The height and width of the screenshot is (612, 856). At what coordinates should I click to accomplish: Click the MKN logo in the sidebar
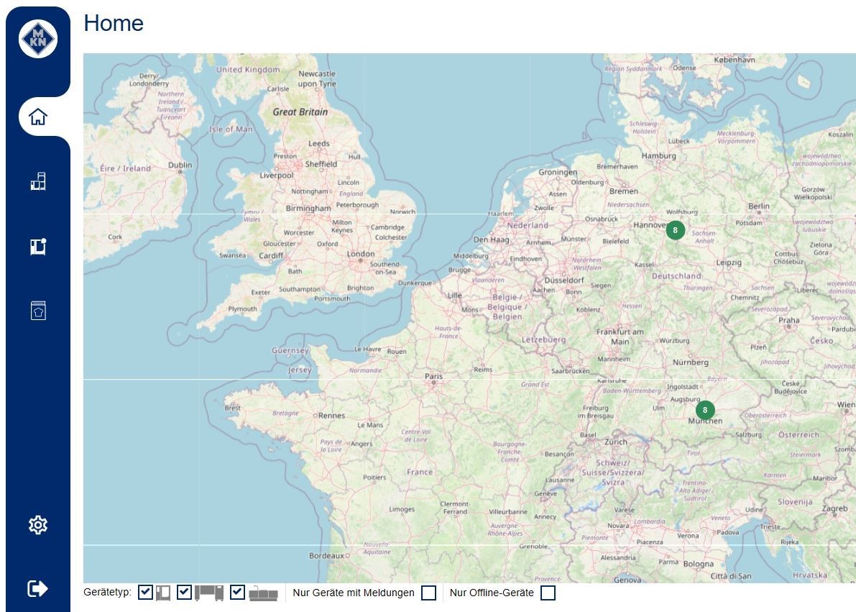click(x=38, y=39)
